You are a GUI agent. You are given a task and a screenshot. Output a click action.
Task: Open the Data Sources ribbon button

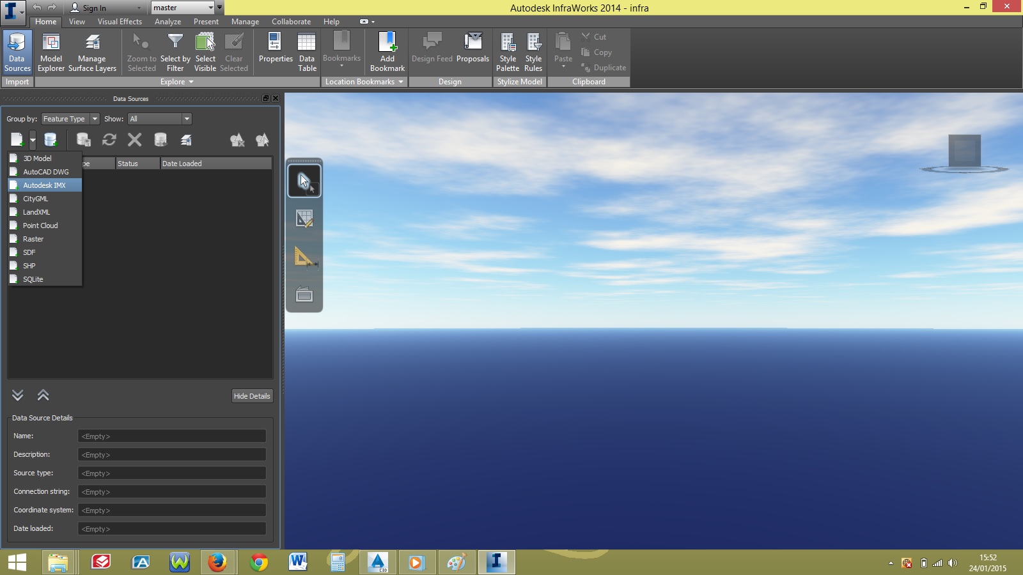point(17,52)
